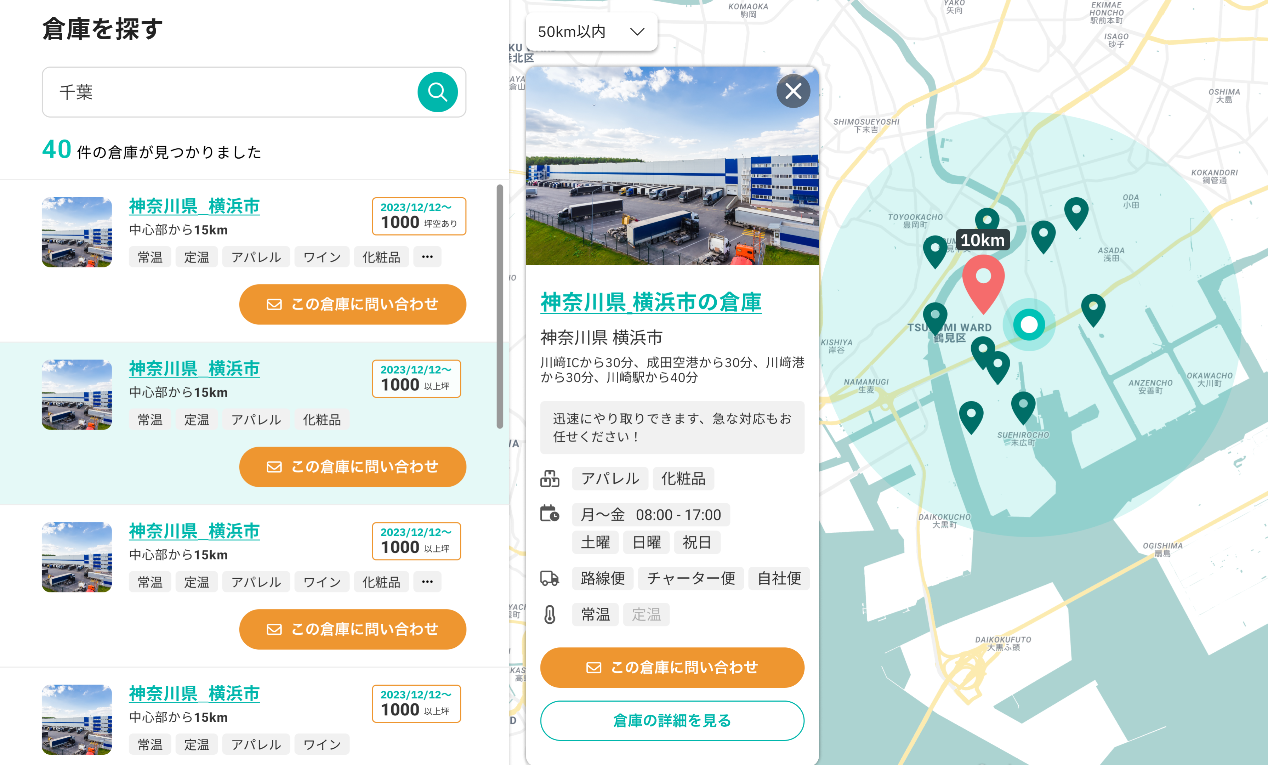The width and height of the screenshot is (1268, 765).
Task: Click the large warehouse photo in popup
Action: point(672,166)
